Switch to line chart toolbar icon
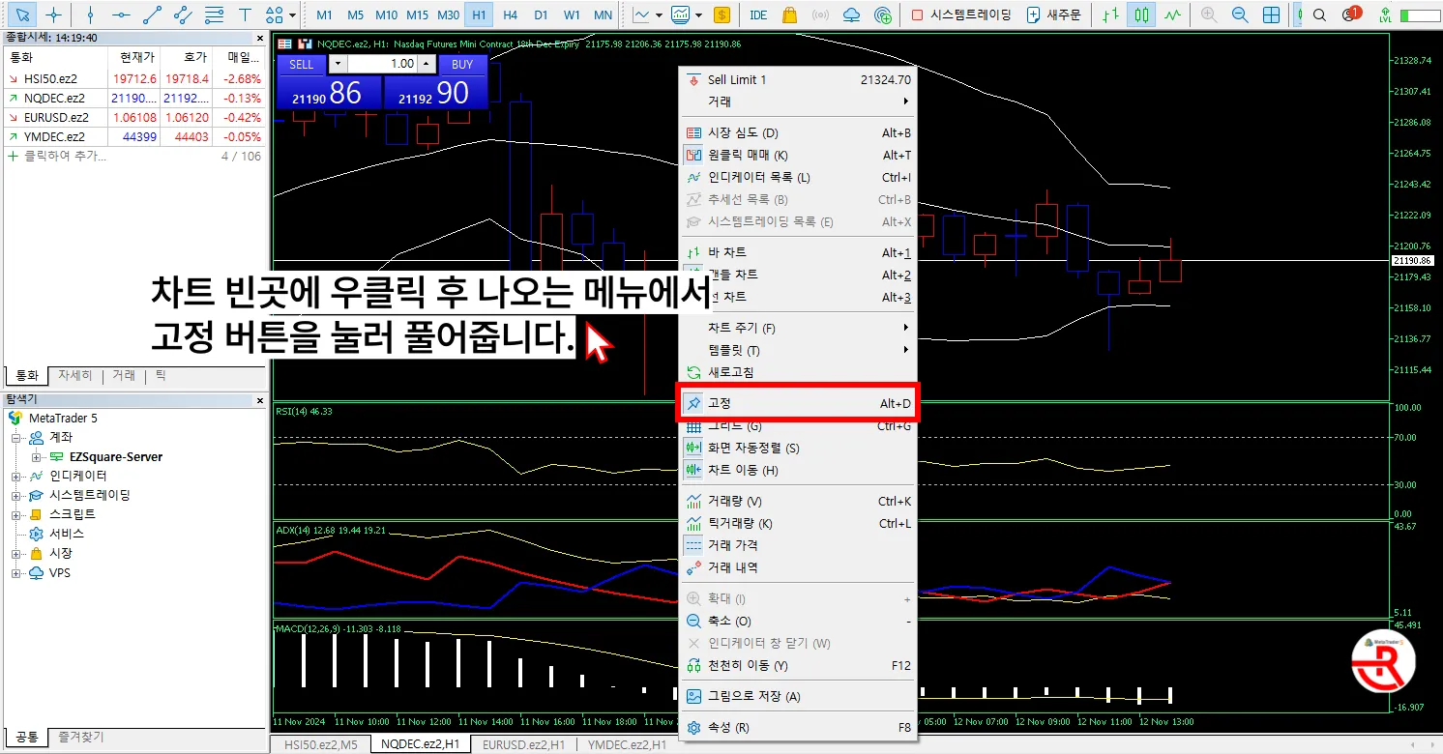The width and height of the screenshot is (1443, 754). 1172,14
